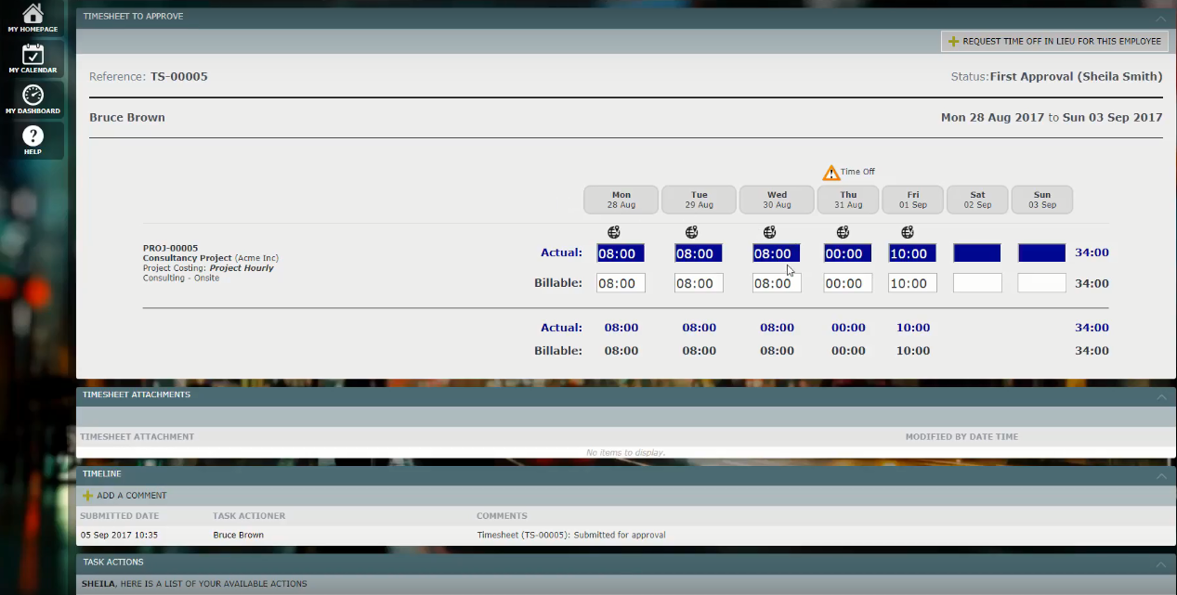This screenshot has width=1177, height=595.
Task: Click Thursday's Actual 00:00 field
Action: point(848,253)
